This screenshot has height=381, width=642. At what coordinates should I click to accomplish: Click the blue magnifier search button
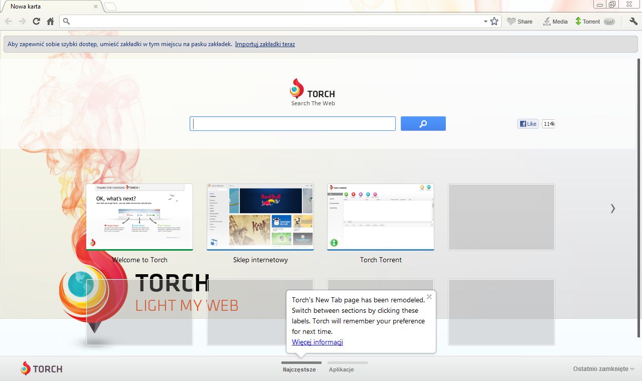pos(423,124)
